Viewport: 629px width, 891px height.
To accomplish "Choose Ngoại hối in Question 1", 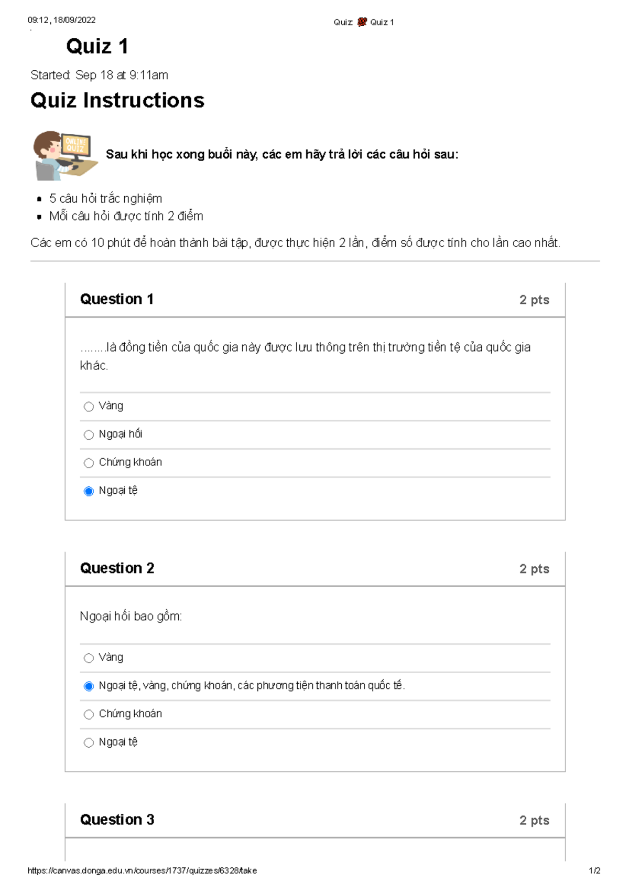I will pyautogui.click(x=89, y=435).
